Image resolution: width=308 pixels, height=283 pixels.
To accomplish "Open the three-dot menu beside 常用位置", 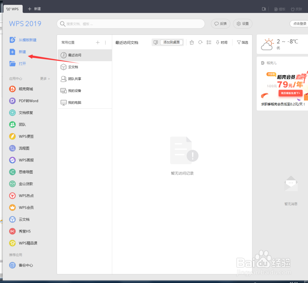I will [105, 42].
